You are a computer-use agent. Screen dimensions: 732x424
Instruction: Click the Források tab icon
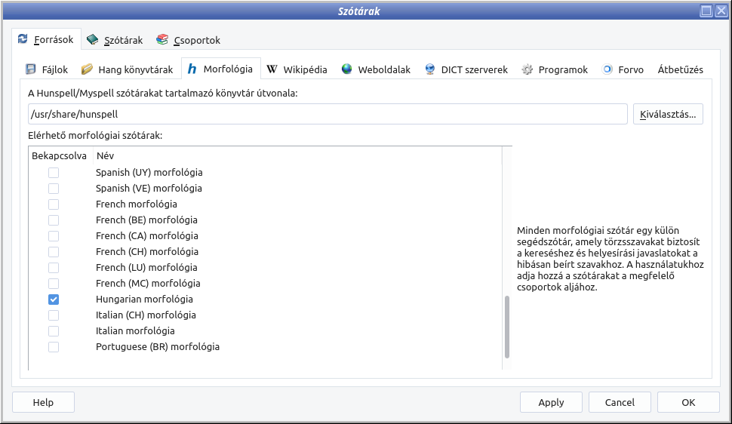tap(23, 39)
